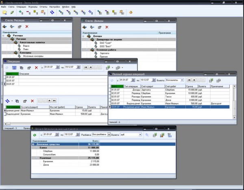Collapse the Расходы root tree node
The width and height of the screenshot is (244, 190).
[3, 35]
